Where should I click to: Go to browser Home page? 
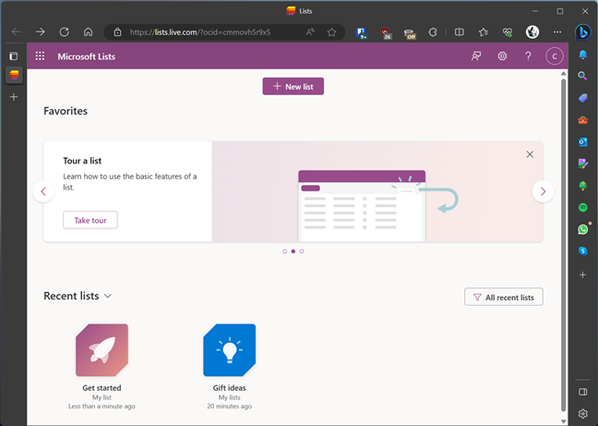(x=88, y=32)
